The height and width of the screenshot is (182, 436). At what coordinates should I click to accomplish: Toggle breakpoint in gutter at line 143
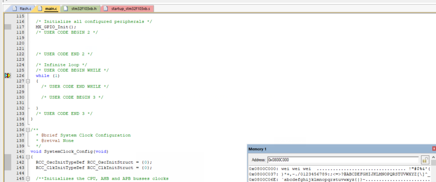coord(7,168)
